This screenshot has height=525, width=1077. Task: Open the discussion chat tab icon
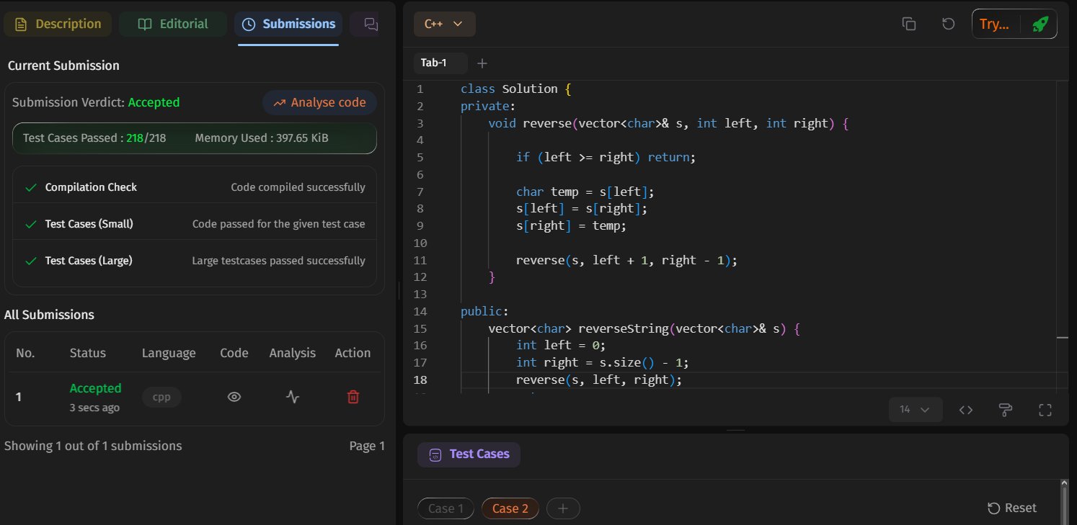click(371, 24)
